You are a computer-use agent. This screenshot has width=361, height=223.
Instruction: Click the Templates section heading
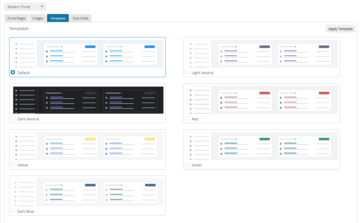(19, 29)
